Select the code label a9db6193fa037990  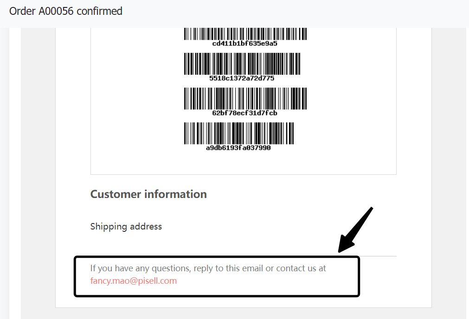(x=238, y=148)
